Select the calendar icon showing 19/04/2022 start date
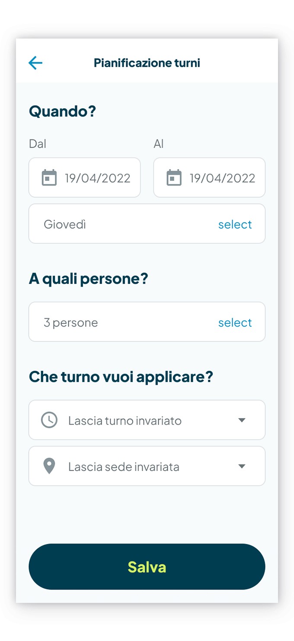The image size is (294, 641). click(49, 177)
